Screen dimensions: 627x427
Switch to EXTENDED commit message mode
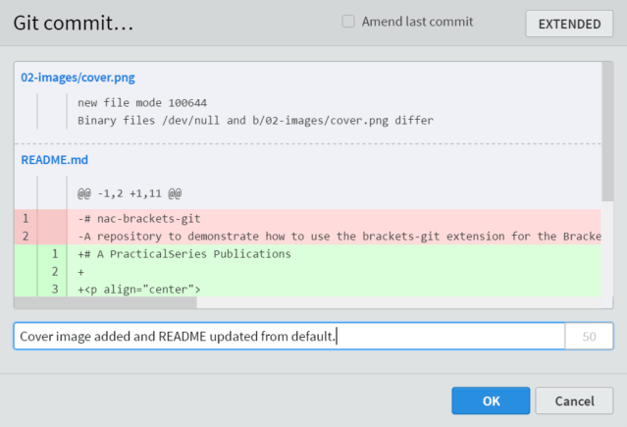(x=569, y=24)
